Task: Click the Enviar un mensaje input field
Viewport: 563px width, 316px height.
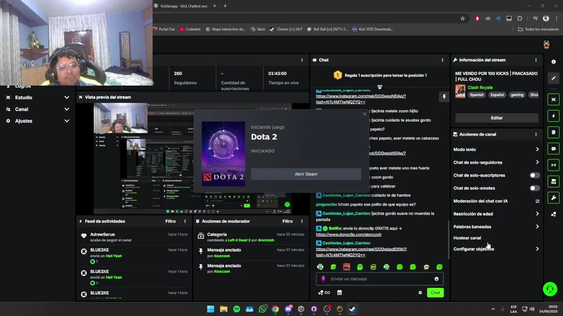Action: coord(380,279)
